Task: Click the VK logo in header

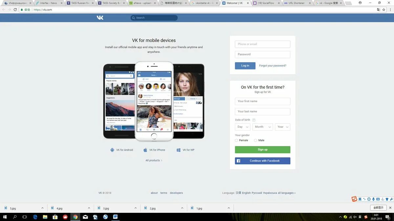Action: pyautogui.click(x=100, y=18)
